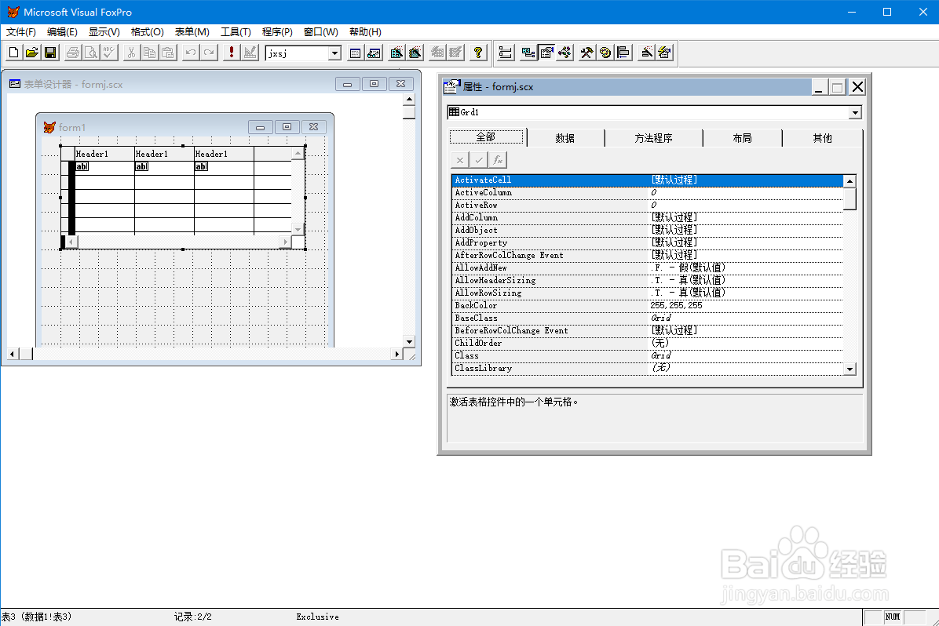Screen dimensions: 939x626
Task: Create a new file with the New icon
Action: click(14, 53)
